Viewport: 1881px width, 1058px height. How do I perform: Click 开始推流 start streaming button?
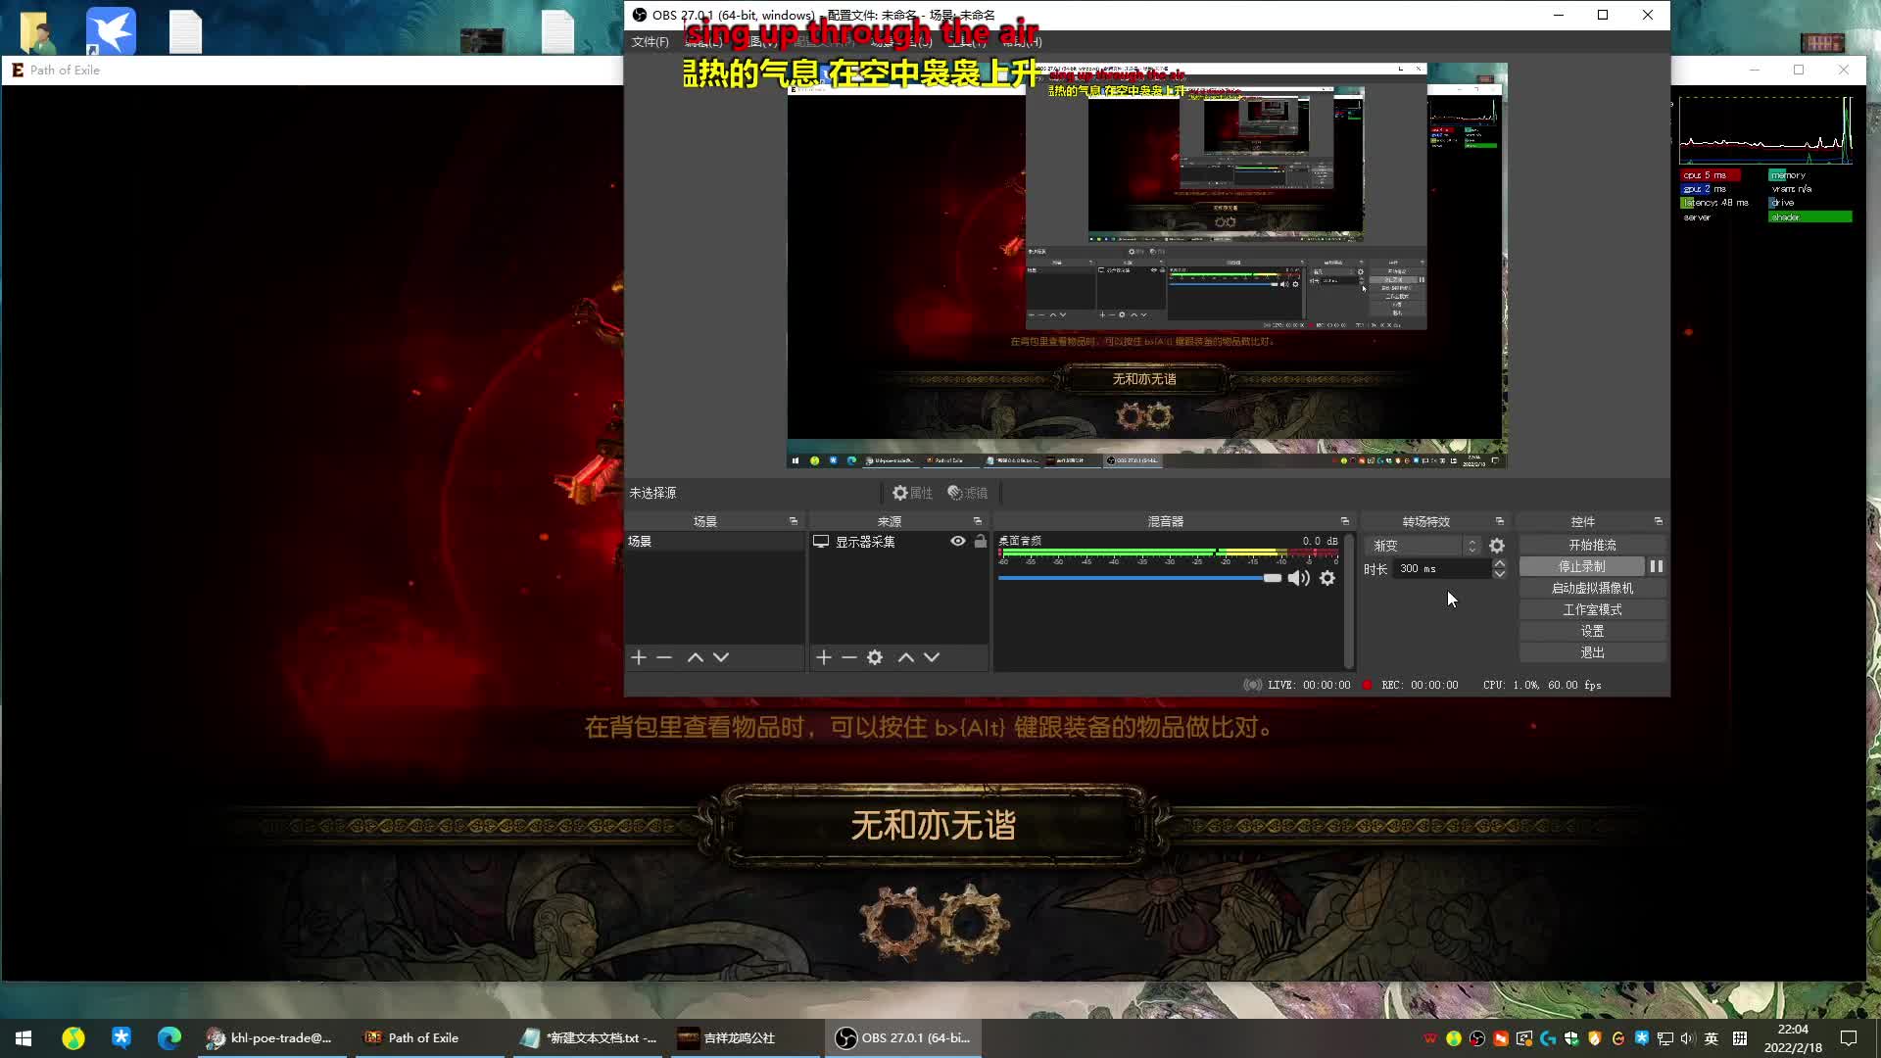click(x=1592, y=545)
